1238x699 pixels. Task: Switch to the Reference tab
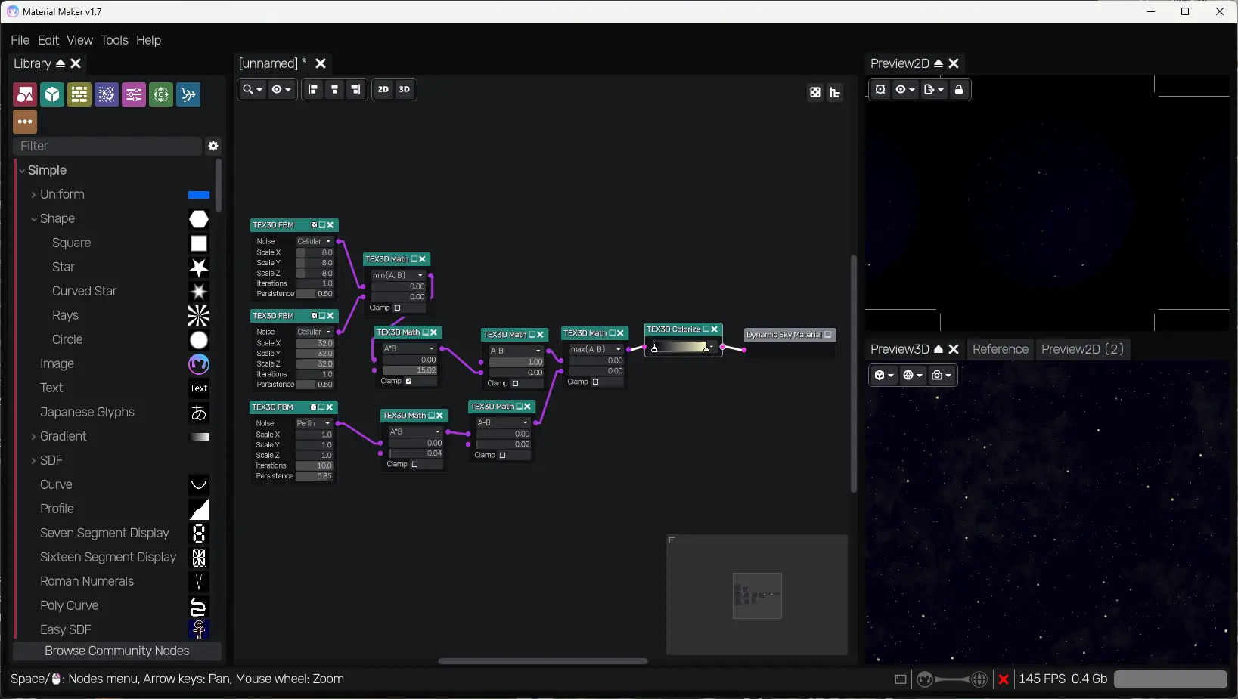(1001, 349)
